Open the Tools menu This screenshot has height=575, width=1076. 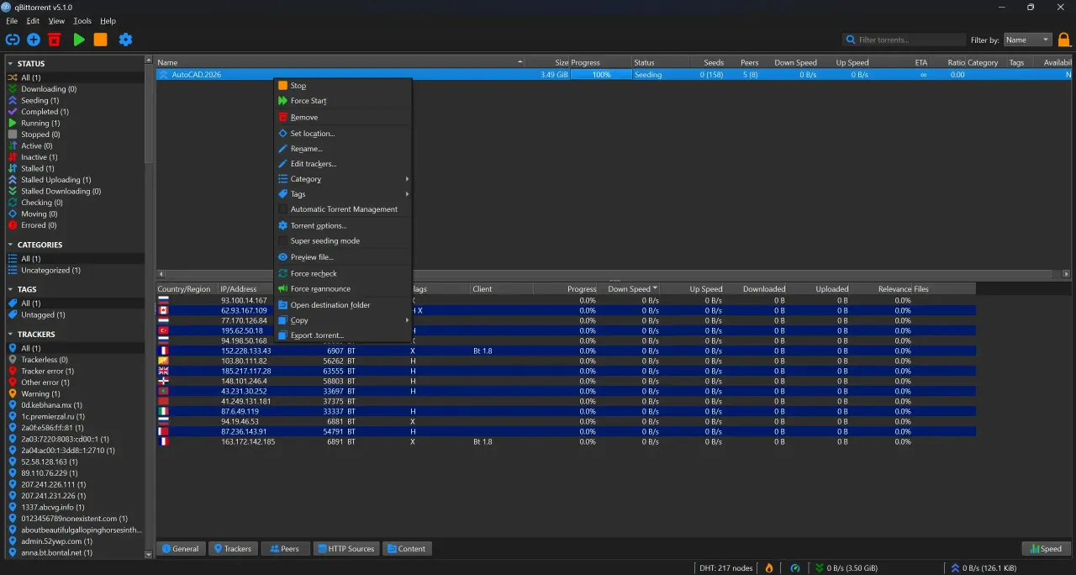point(82,20)
